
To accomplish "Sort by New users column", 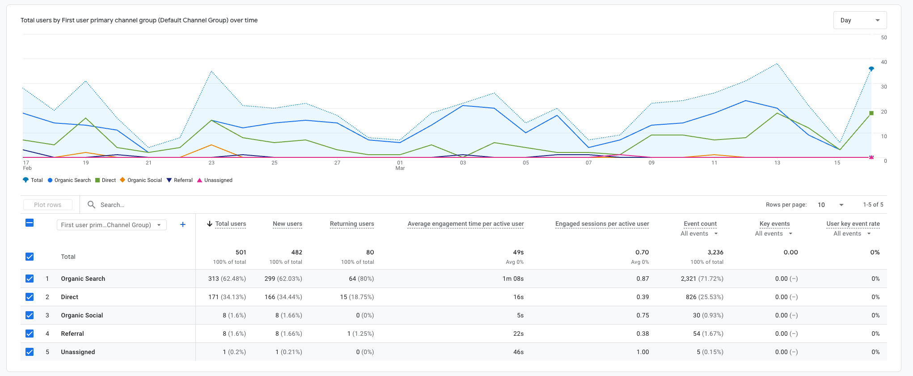I will (287, 224).
